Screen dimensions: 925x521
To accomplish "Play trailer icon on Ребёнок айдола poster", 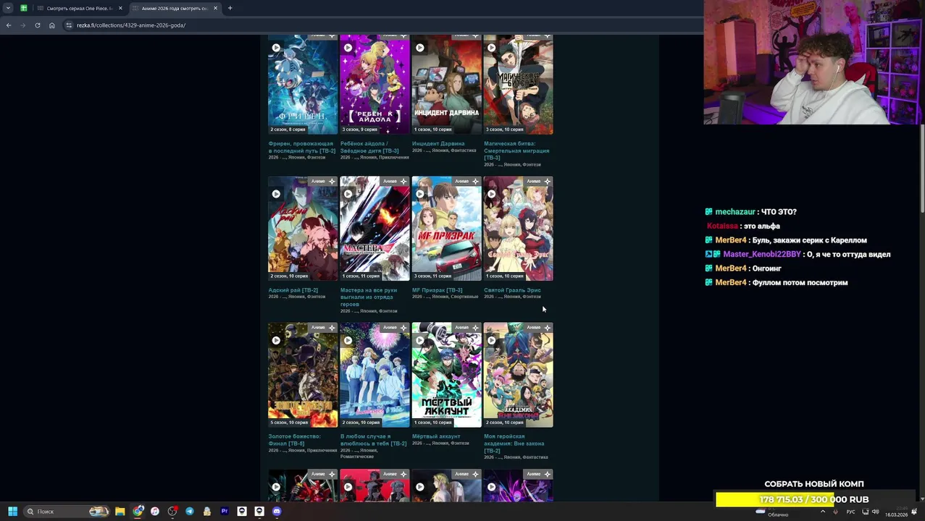I will point(348,48).
